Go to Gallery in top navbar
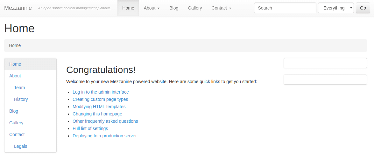Screen dimensions: 374x157 (x=195, y=8)
